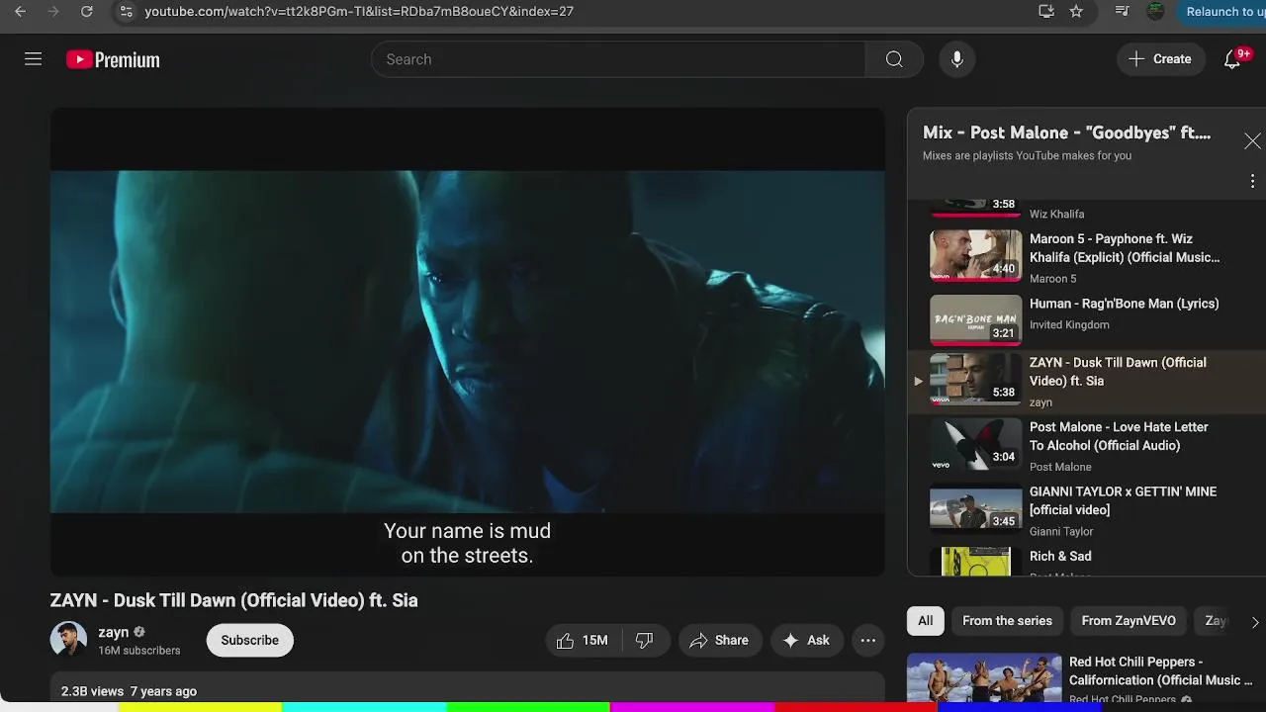This screenshot has height=712, width=1266.
Task: Select ZAYN Dusk Till Dawn playlist entry
Action: (1086, 381)
